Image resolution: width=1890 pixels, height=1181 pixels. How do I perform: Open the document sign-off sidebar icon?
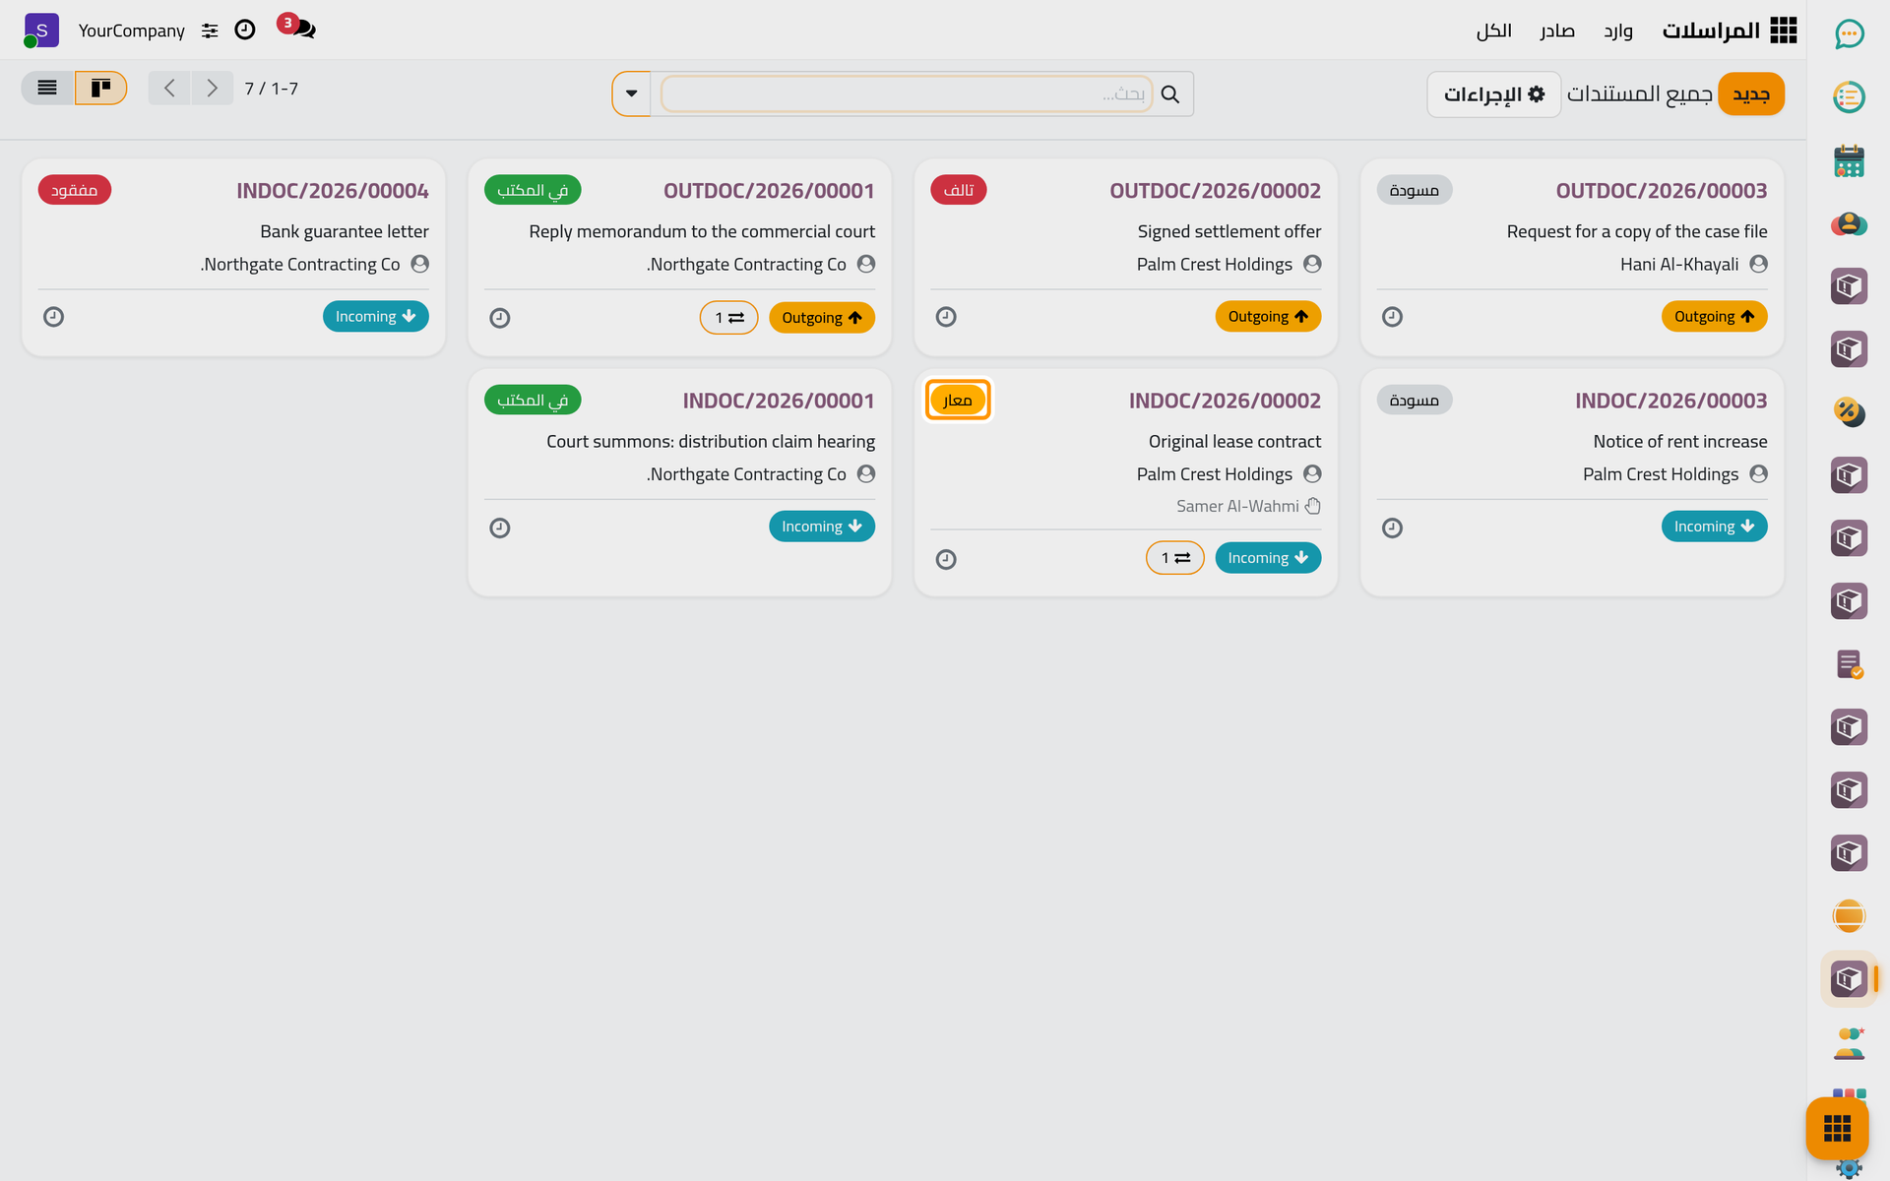[x=1849, y=664]
